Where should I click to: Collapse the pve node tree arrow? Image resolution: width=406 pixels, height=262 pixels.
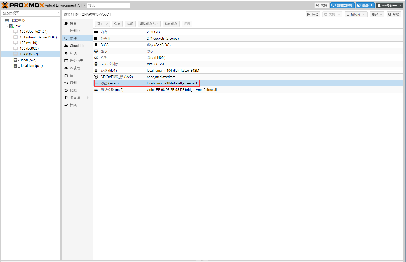click(7, 26)
